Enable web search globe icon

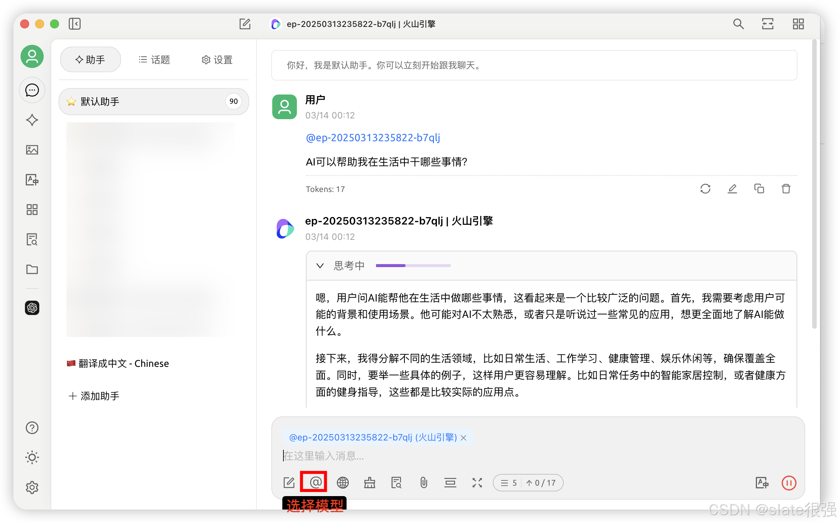tap(342, 483)
